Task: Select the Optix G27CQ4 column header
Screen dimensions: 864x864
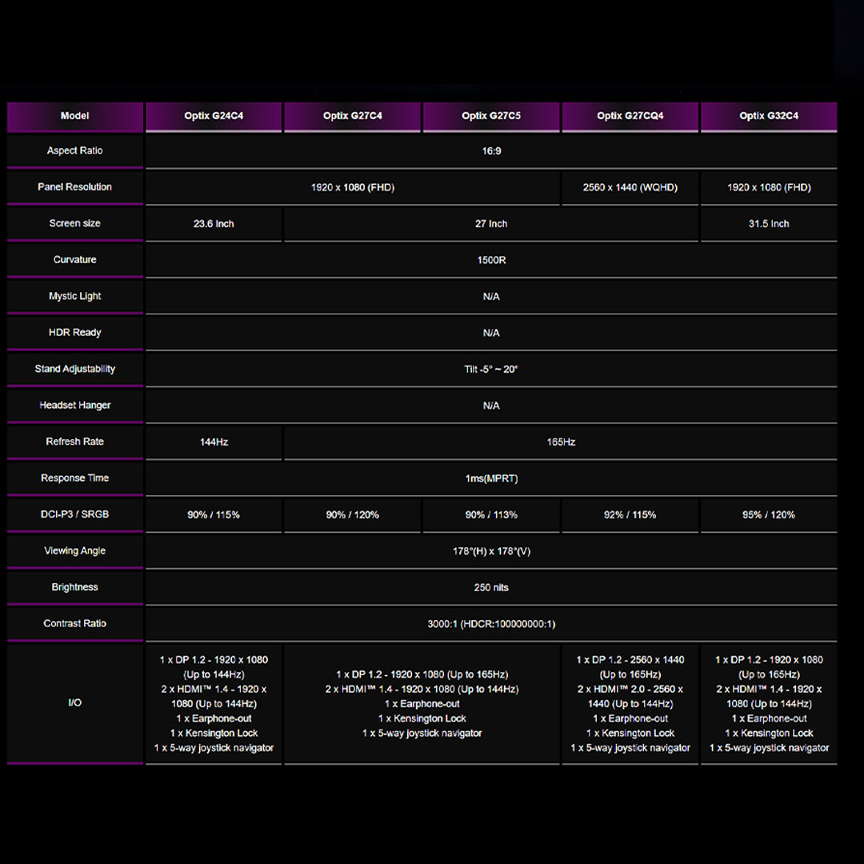Action: click(630, 116)
